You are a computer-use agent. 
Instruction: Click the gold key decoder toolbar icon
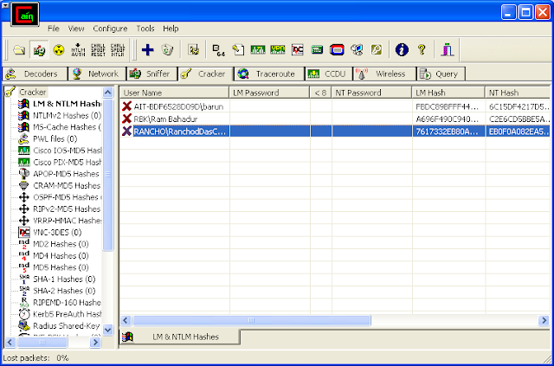[377, 50]
